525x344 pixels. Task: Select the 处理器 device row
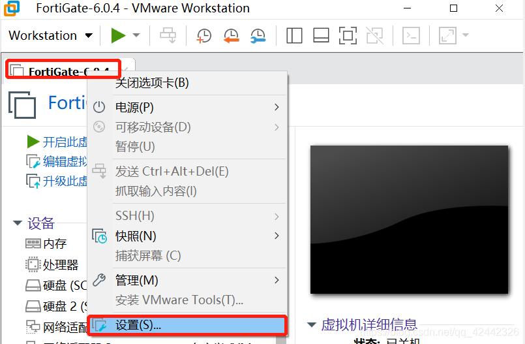coord(52,264)
